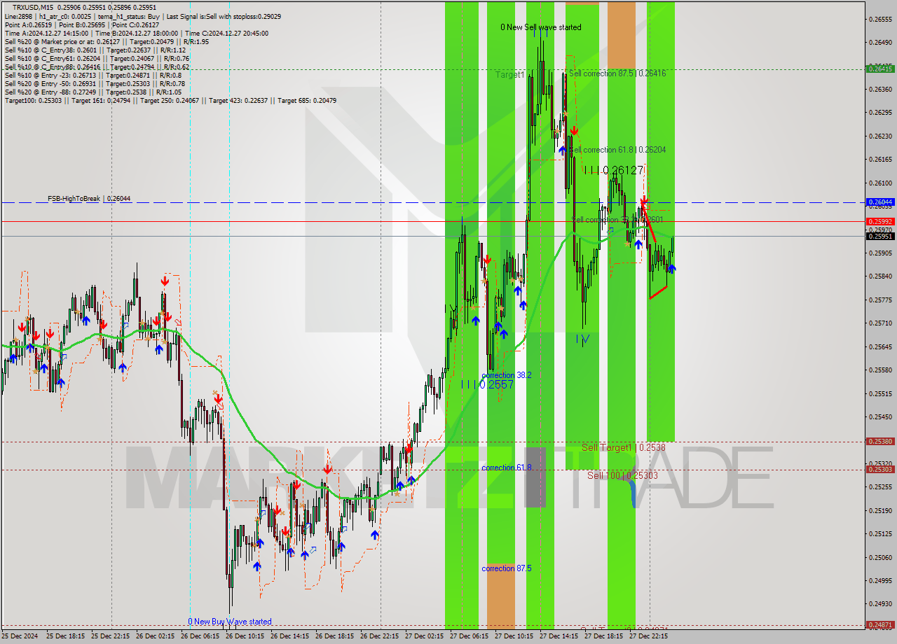Click the red 0.24871 price tag

(880, 624)
